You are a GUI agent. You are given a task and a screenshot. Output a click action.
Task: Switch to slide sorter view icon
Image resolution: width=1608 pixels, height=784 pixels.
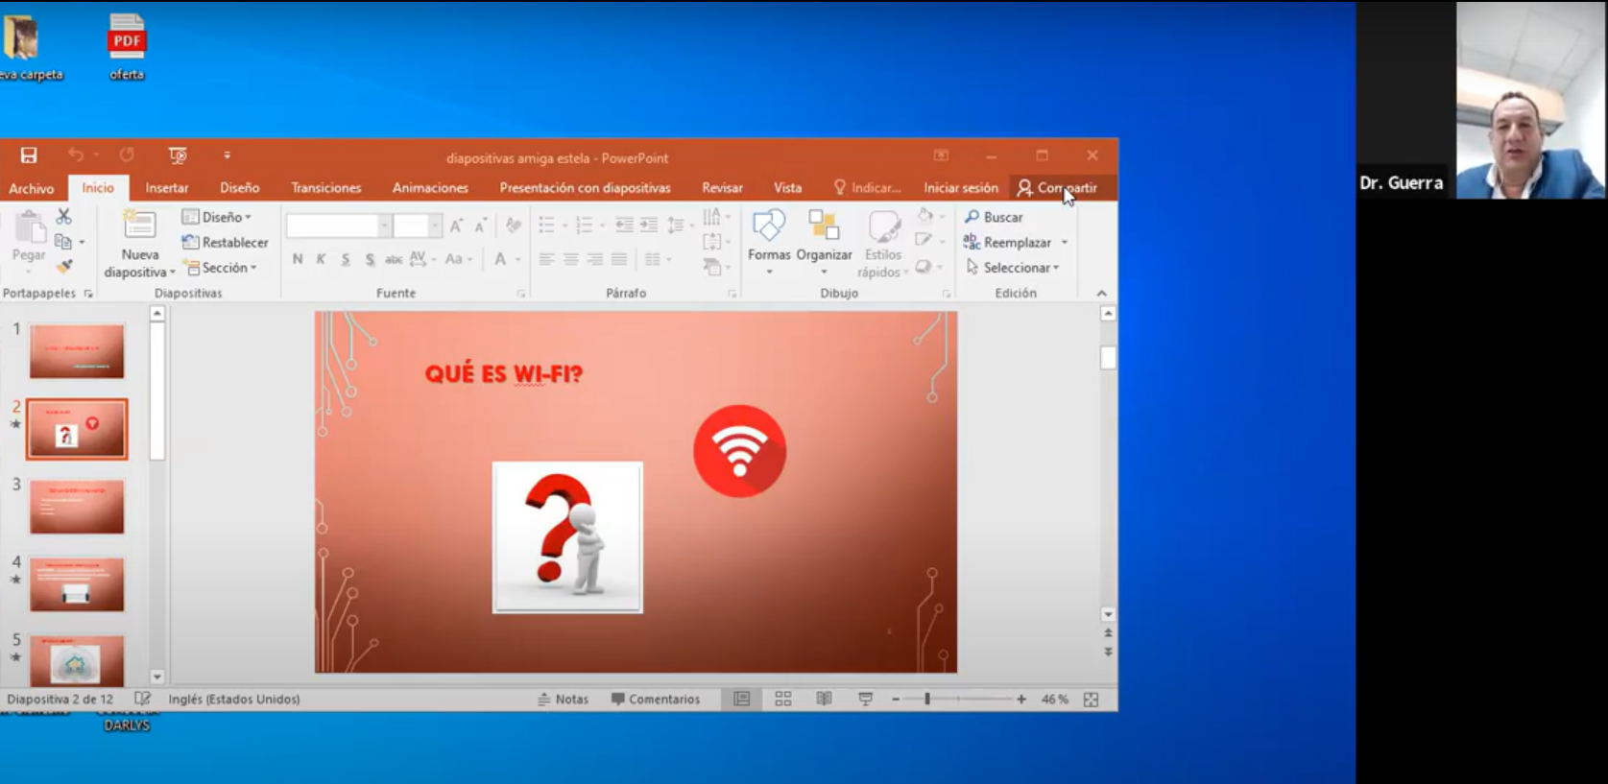click(x=783, y=700)
